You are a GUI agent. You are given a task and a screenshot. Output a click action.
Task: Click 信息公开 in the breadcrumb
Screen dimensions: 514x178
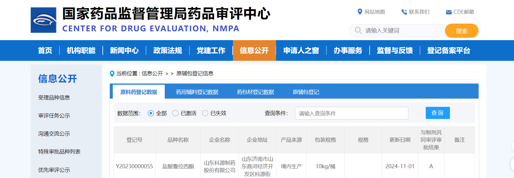(x=152, y=74)
